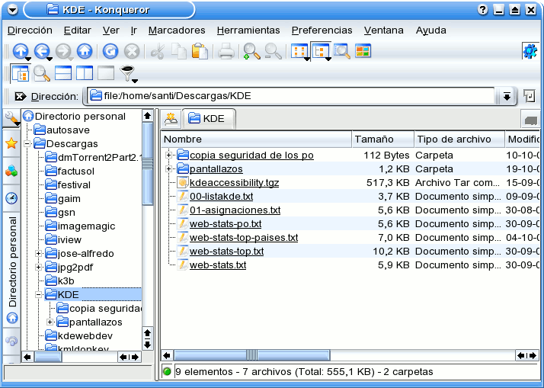Click the clear location bar icon

20,96
